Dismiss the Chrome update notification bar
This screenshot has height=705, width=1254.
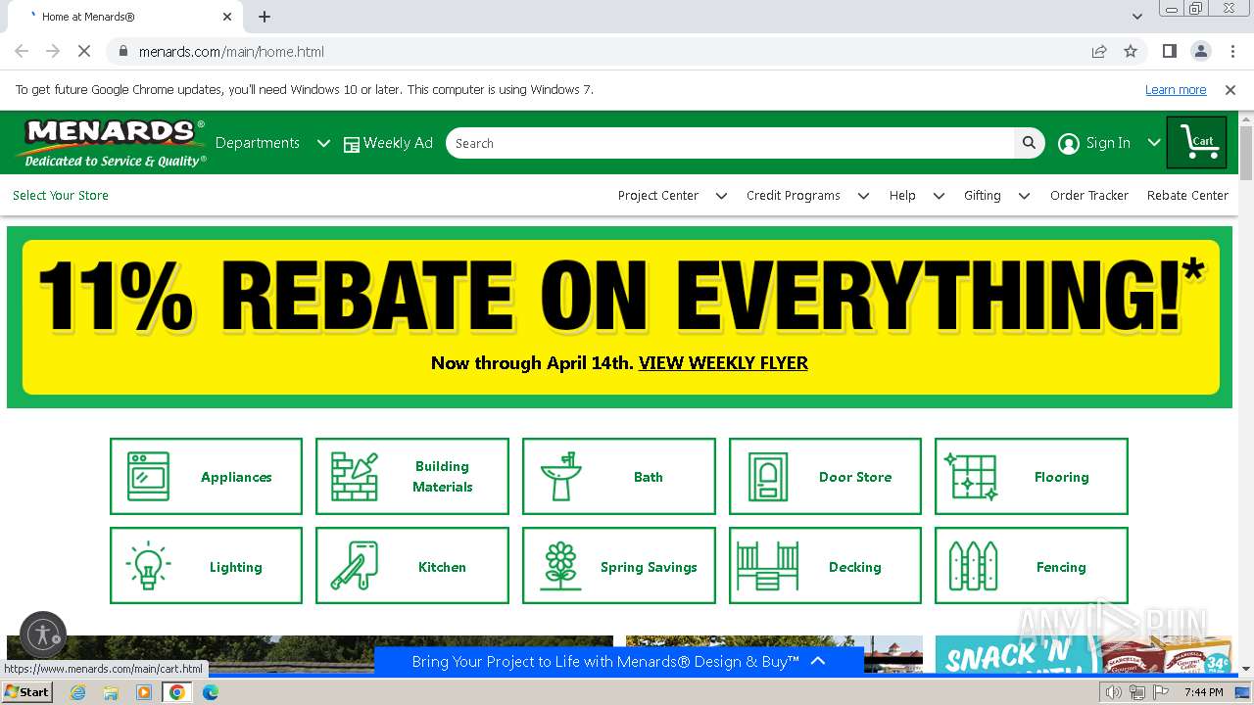(x=1230, y=90)
